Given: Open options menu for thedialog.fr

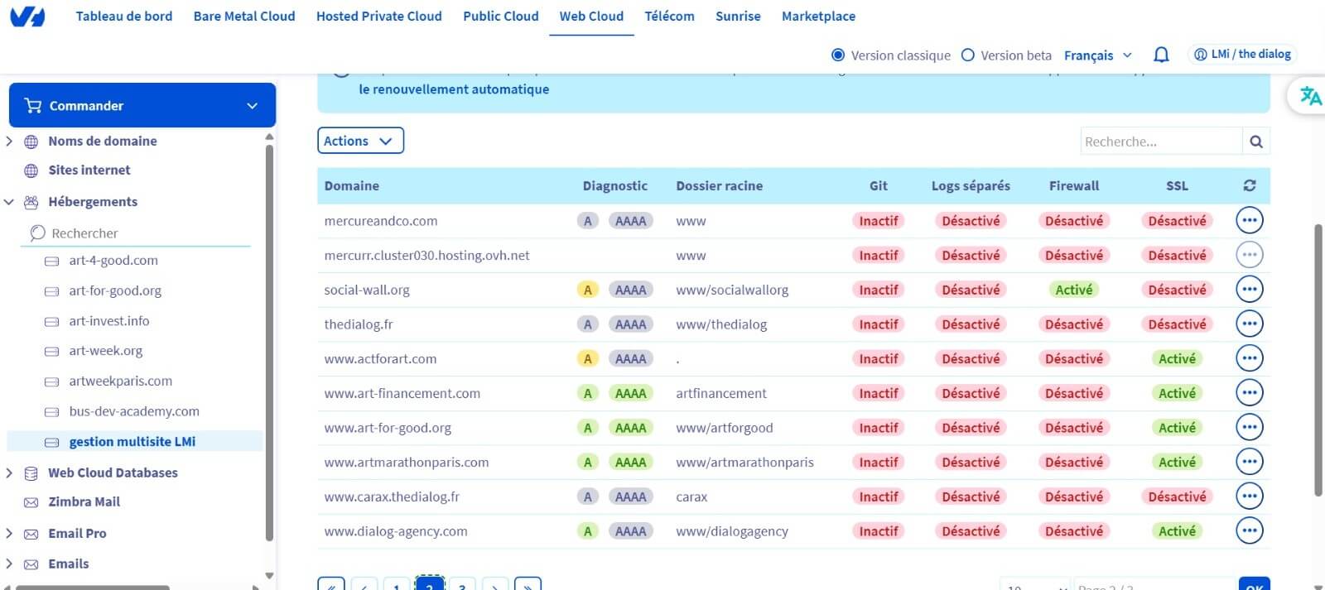Looking at the screenshot, I should (x=1249, y=324).
